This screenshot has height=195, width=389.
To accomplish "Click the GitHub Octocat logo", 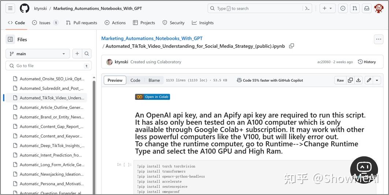I will [x=25, y=8].
